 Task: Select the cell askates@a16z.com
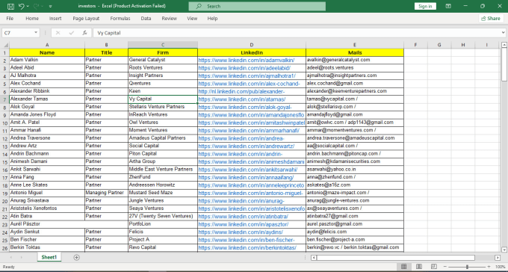(x=355, y=185)
